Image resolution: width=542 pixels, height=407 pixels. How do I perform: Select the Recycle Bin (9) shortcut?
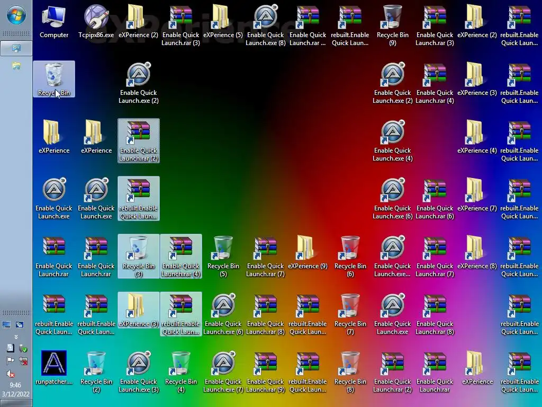392,25
